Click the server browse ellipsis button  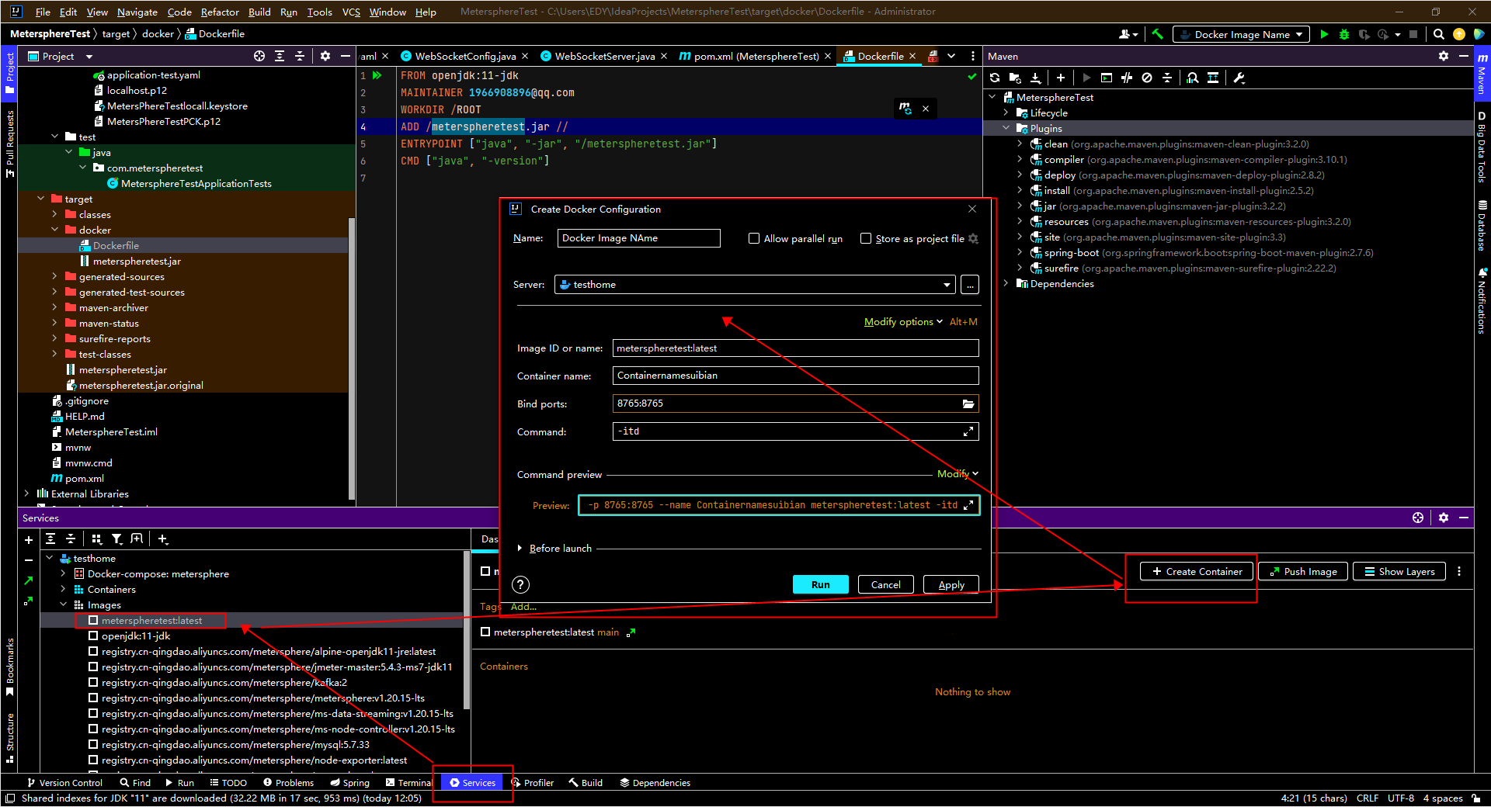[x=969, y=285]
